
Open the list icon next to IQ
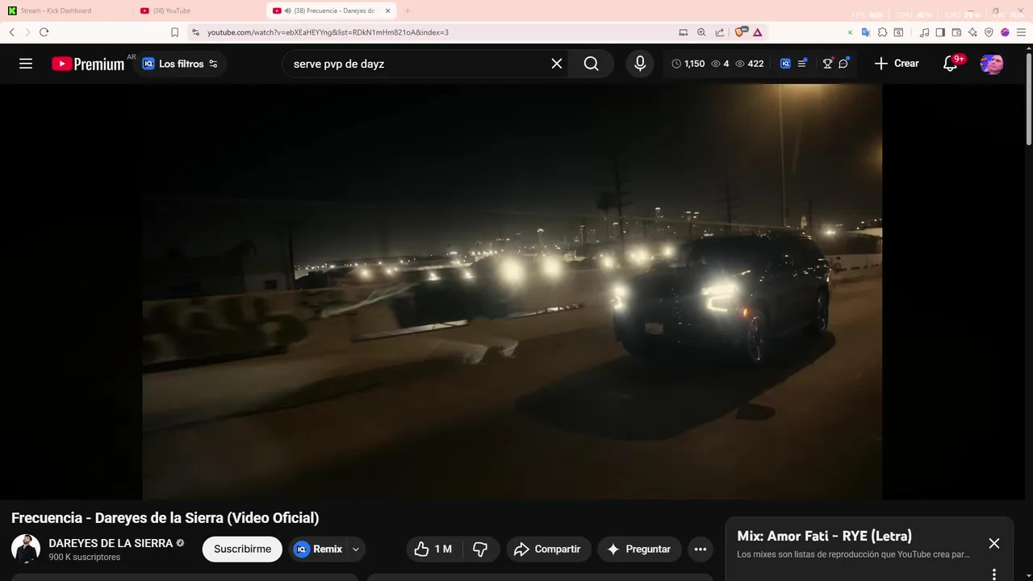click(802, 63)
